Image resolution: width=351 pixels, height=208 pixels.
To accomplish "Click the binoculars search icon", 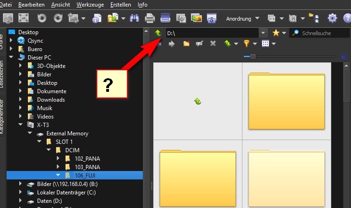I will click(134, 18).
